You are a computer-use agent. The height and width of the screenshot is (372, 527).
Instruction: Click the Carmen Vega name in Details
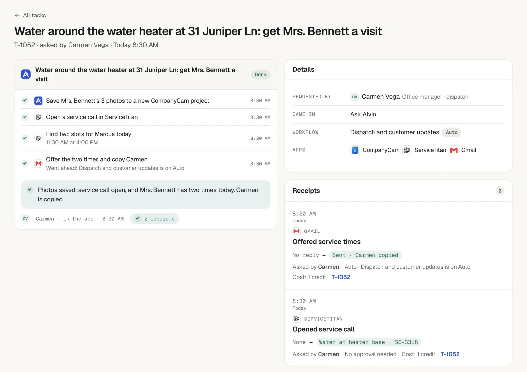[380, 97]
